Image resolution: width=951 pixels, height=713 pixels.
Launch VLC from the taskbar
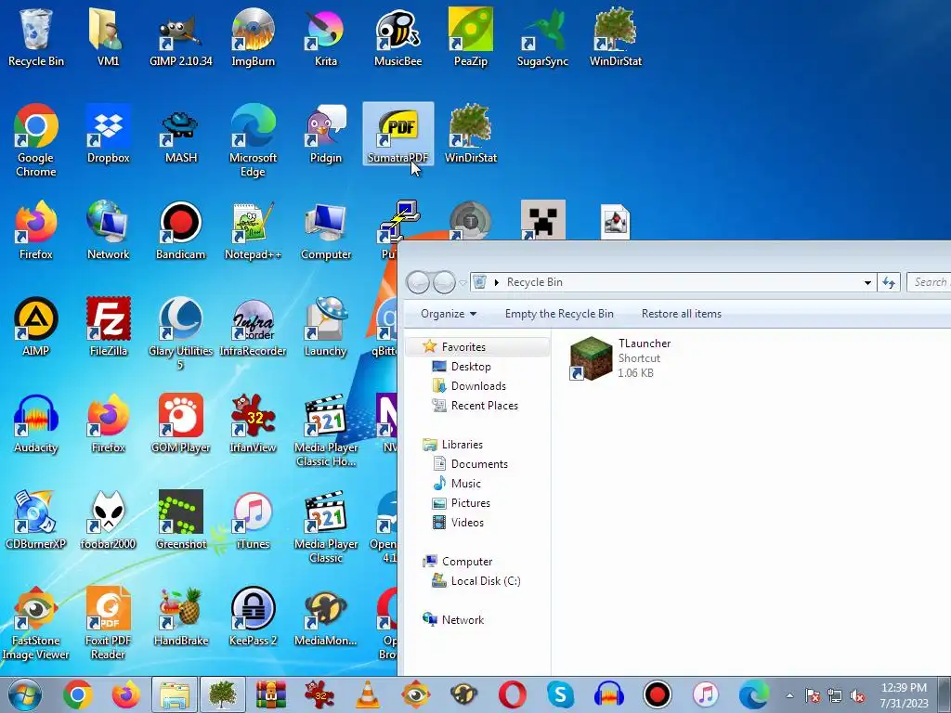click(x=368, y=694)
